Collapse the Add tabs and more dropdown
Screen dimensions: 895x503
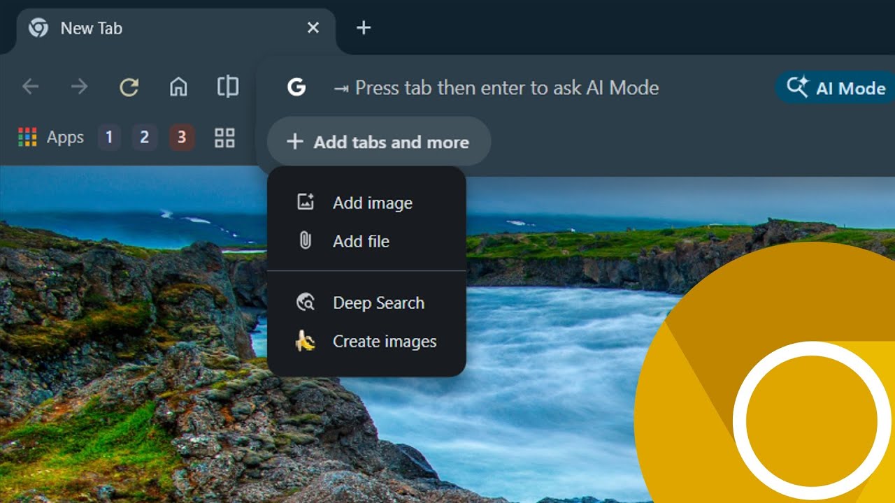[x=379, y=142]
